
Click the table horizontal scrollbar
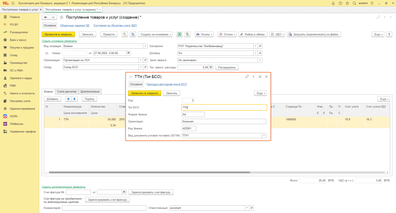click(149, 172)
